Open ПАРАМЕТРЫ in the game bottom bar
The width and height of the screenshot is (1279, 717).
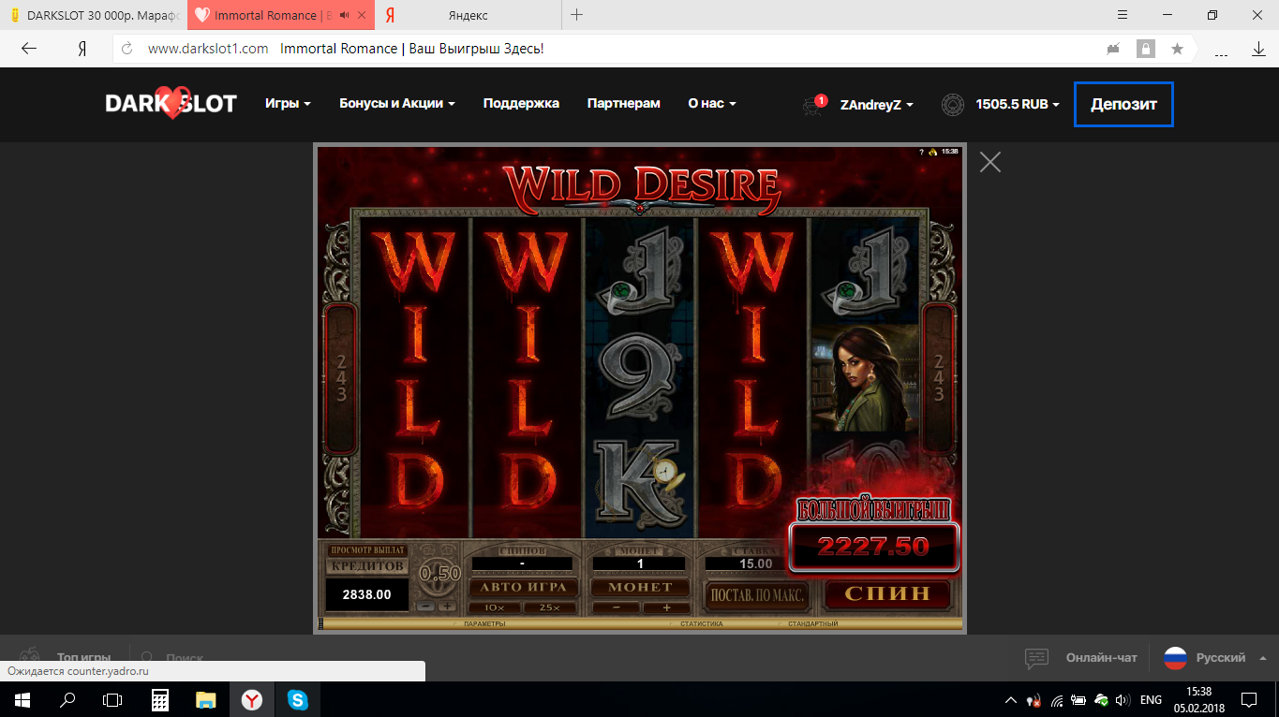(x=484, y=623)
